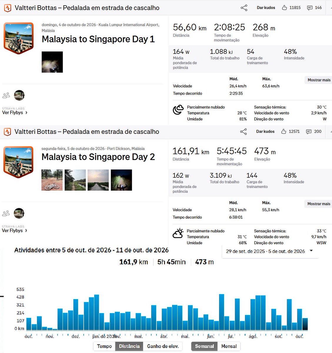Open the 146 comments on Day 1
Screen dimensions: 332x353
(314, 8)
